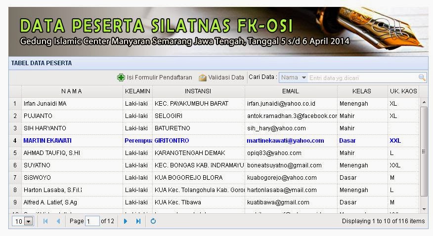Select the row Irfan Junaidi MA
The image size is (433, 236).
(214, 104)
